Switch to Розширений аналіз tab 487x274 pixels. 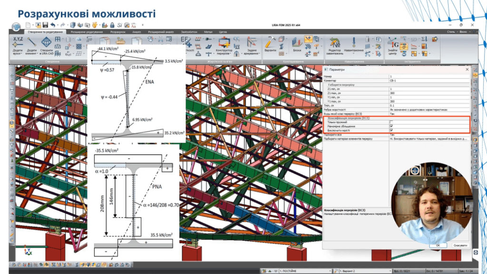(x=161, y=32)
